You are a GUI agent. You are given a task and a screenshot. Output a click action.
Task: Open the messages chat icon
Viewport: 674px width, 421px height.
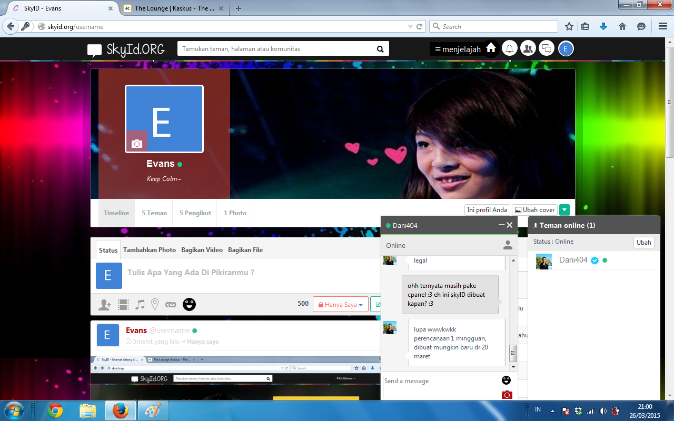pos(547,48)
